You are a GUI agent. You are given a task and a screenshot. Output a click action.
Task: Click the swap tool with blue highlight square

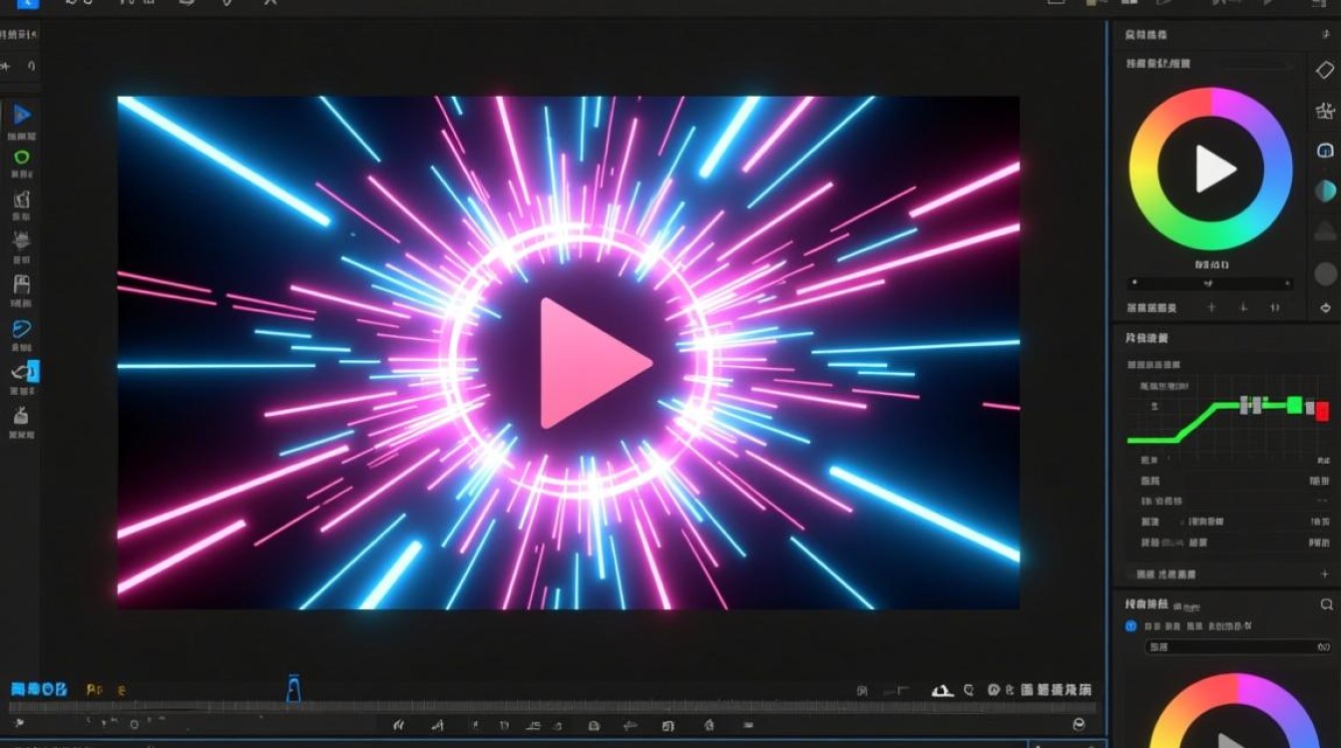[25, 372]
